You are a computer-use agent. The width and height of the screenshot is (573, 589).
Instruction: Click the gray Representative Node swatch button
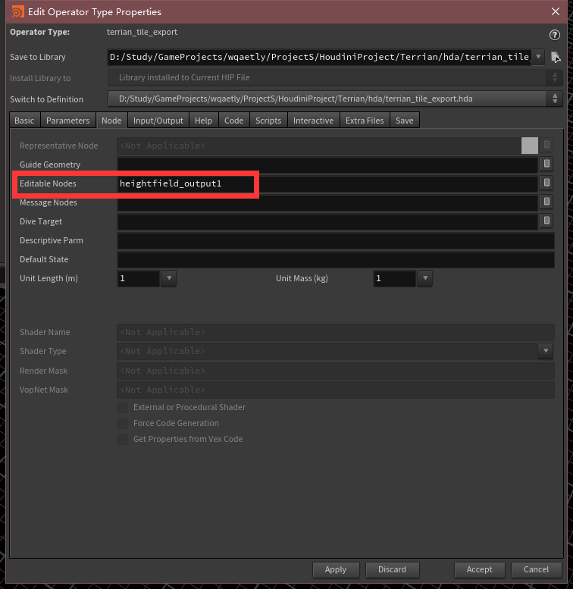pyautogui.click(x=530, y=146)
